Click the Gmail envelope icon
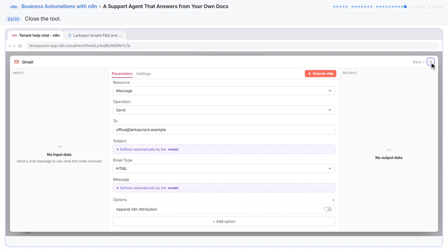 click(16, 62)
